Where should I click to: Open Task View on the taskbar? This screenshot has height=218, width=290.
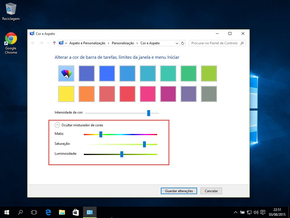(34, 212)
